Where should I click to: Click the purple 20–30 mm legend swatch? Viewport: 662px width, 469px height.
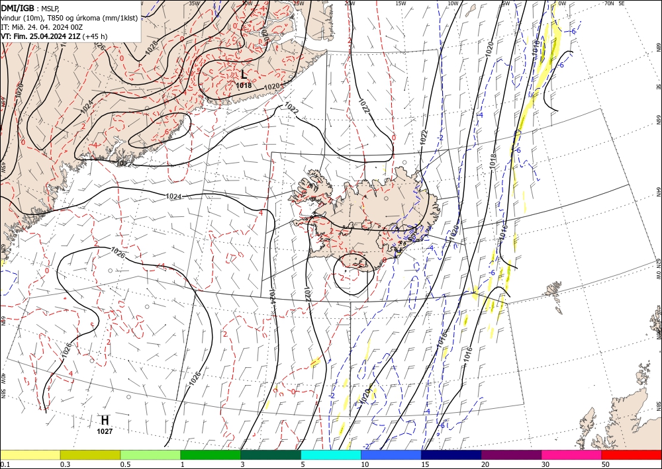(x=511, y=454)
